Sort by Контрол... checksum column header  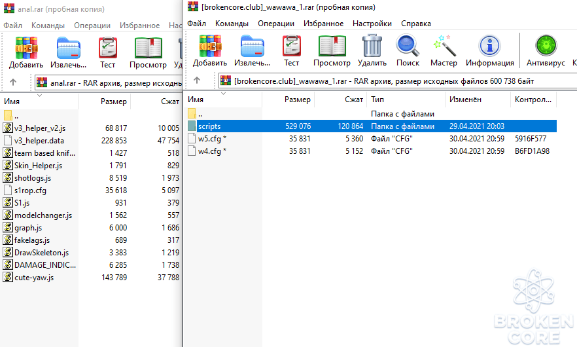(534, 100)
